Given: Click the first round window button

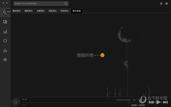Looking at the screenshot, I should coord(161,4).
